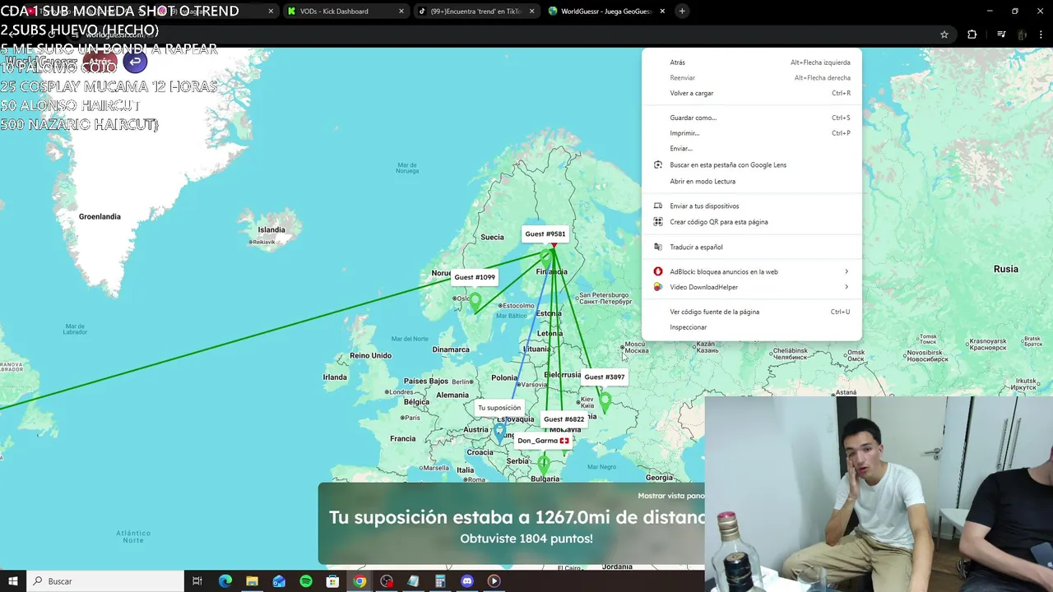Open the media controls icon in Chrome toolbar
Screen dimensions: 1053x592
click(x=1001, y=35)
